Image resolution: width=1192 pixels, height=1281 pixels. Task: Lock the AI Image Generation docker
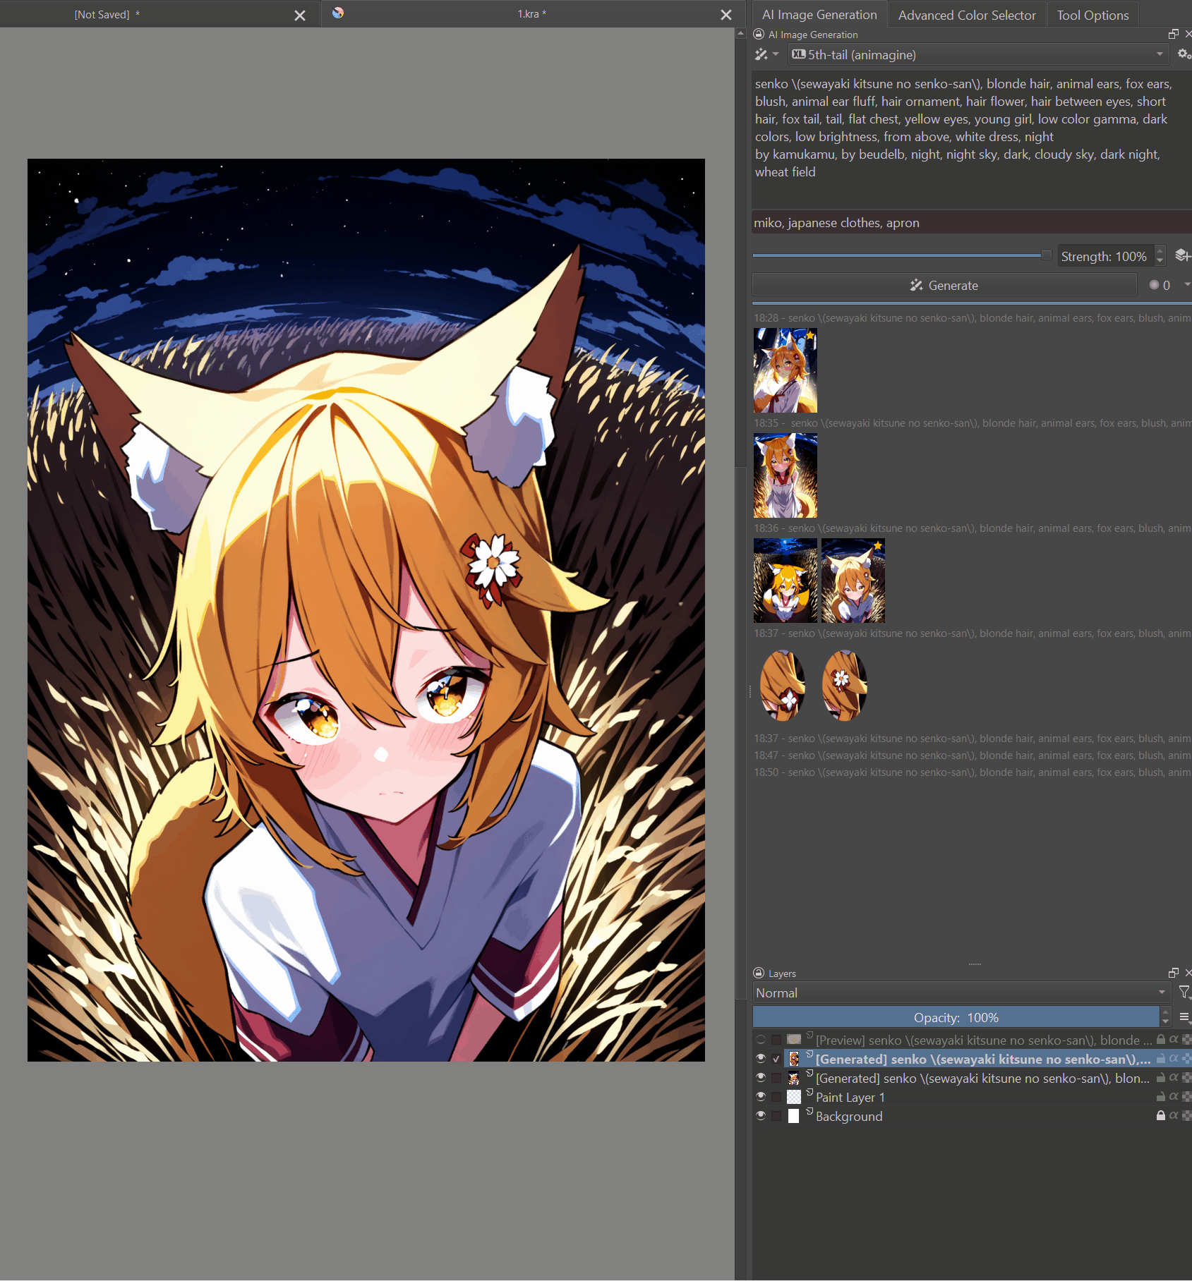[x=759, y=34]
